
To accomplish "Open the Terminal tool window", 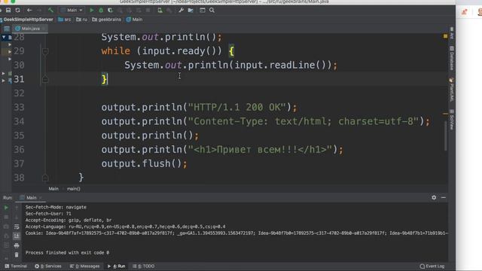I will (x=16, y=266).
